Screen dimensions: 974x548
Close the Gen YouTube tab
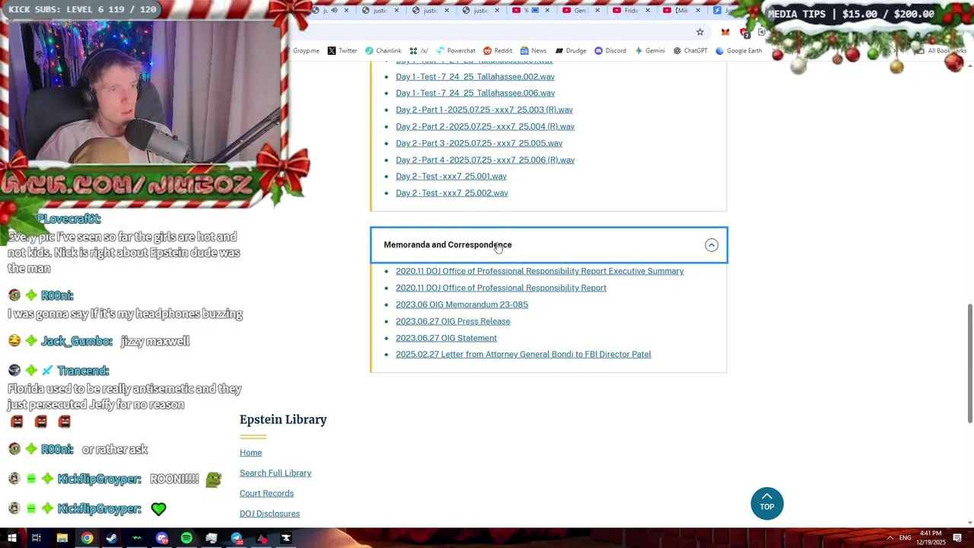click(597, 11)
